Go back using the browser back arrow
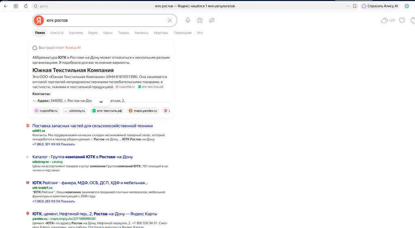 pyautogui.click(x=6, y=6)
